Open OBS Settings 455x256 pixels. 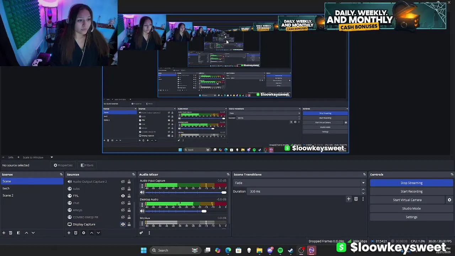[x=412, y=217]
